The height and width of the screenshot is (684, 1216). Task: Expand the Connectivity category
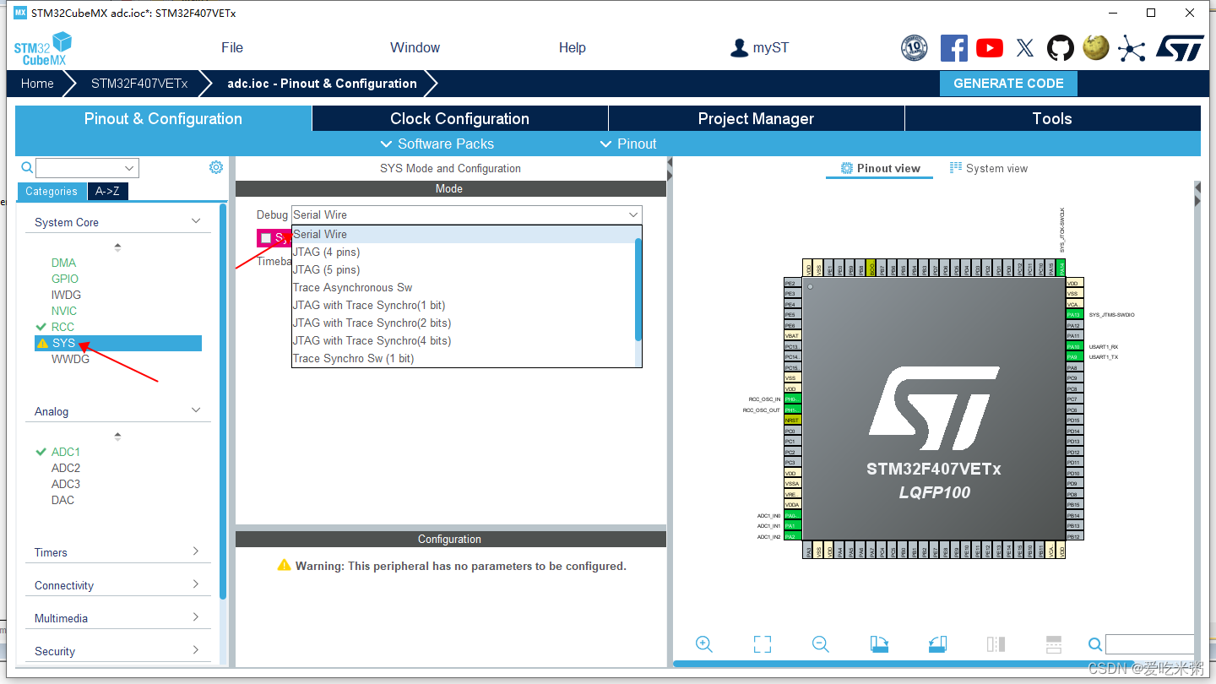tap(196, 584)
